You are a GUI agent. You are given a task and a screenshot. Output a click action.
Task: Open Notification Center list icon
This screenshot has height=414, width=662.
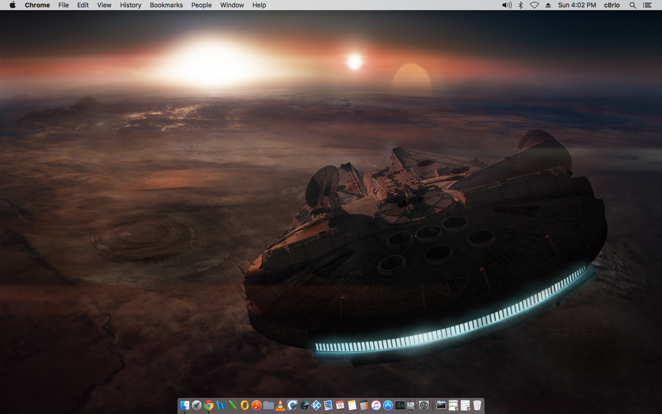coord(647,5)
